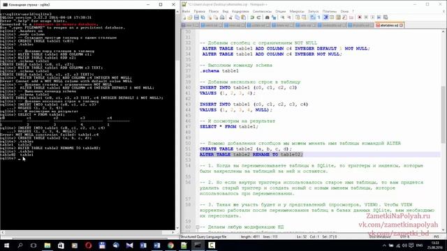Open the Макросы menu in Notepad++
This screenshot has height=251, width=447.
(297, 11)
